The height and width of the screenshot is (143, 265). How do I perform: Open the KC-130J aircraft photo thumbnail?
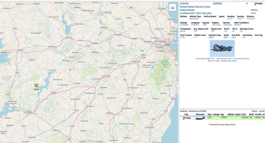pyautogui.click(x=222, y=48)
